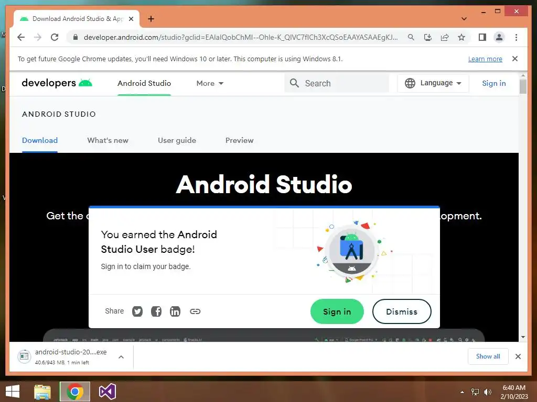Open Chrome three-dot menu
This screenshot has height=402, width=537.
(516, 37)
